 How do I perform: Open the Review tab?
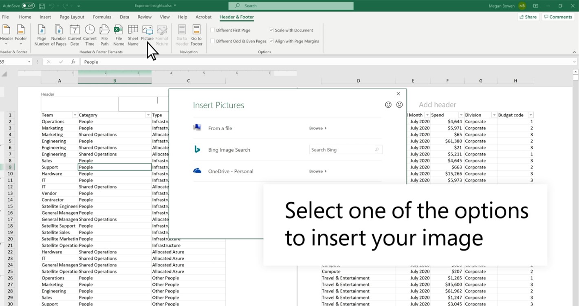point(145,17)
